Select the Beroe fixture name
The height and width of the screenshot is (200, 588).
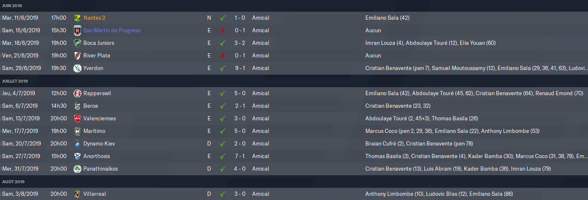pos(90,106)
